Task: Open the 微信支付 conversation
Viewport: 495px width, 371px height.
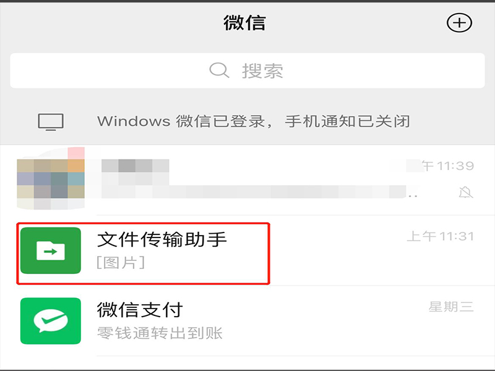Action: coord(247,321)
